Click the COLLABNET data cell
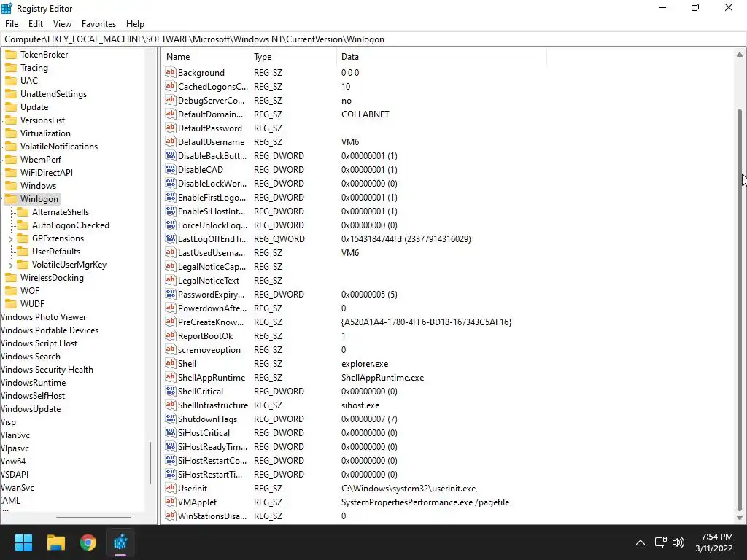747x560 pixels. tap(365, 114)
